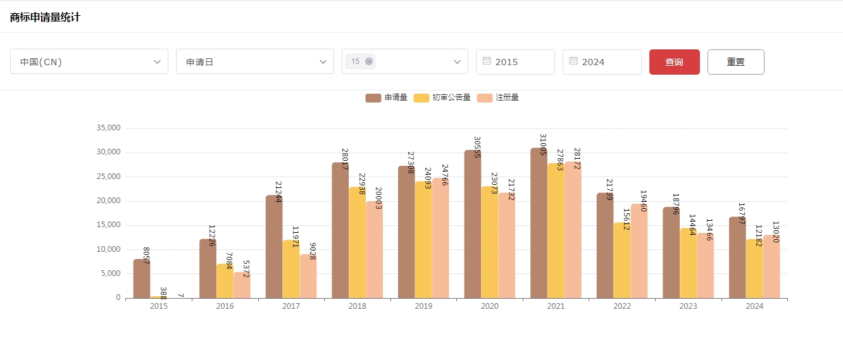This screenshot has width=843, height=355.
Task: Click the 2024 label on the x-axis
Action: (754, 306)
